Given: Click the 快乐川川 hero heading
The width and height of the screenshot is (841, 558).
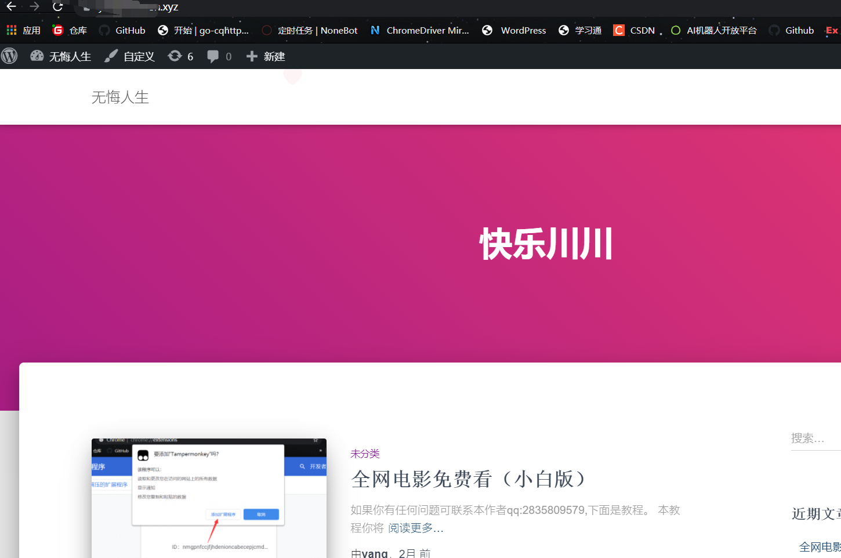Looking at the screenshot, I should (546, 244).
